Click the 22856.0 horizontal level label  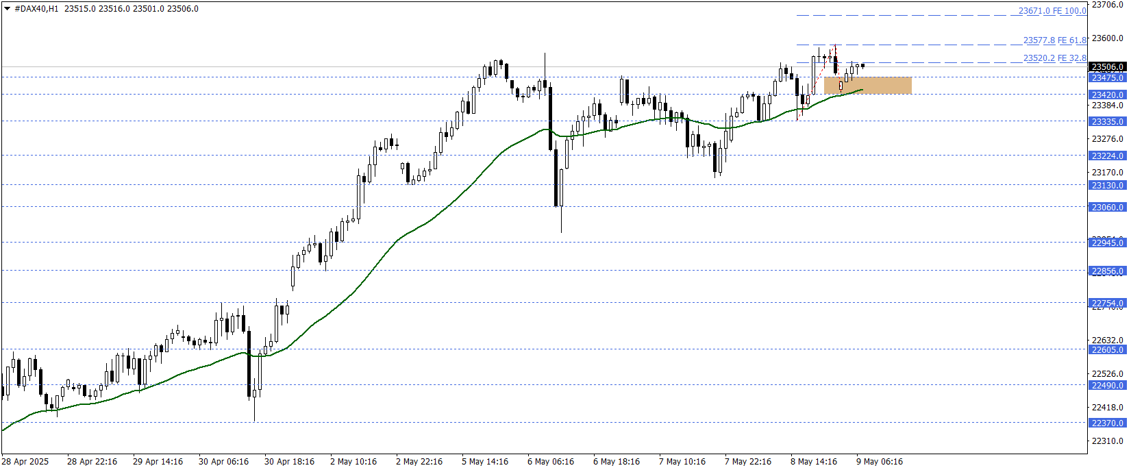1107,271
